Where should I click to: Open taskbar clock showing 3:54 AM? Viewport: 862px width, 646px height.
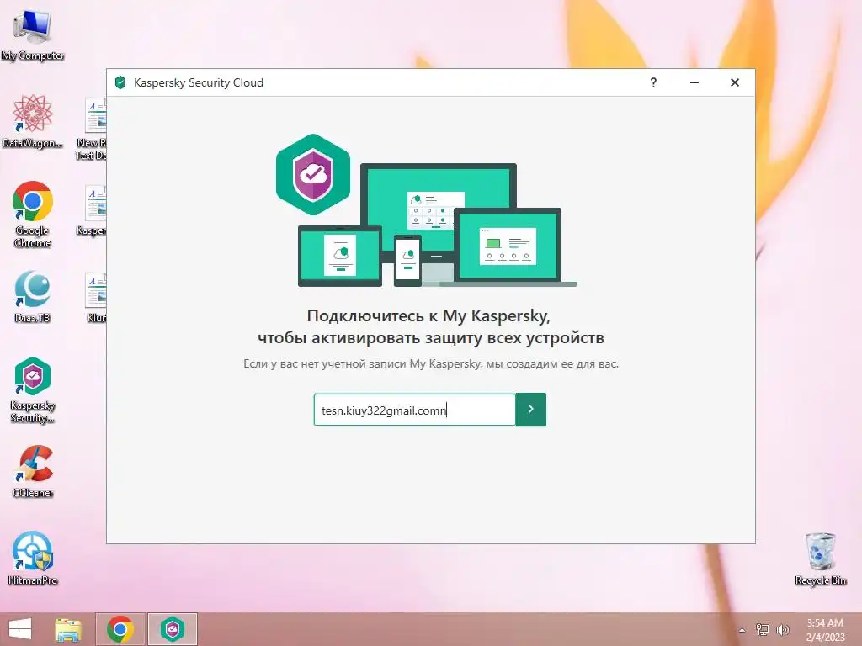click(825, 629)
